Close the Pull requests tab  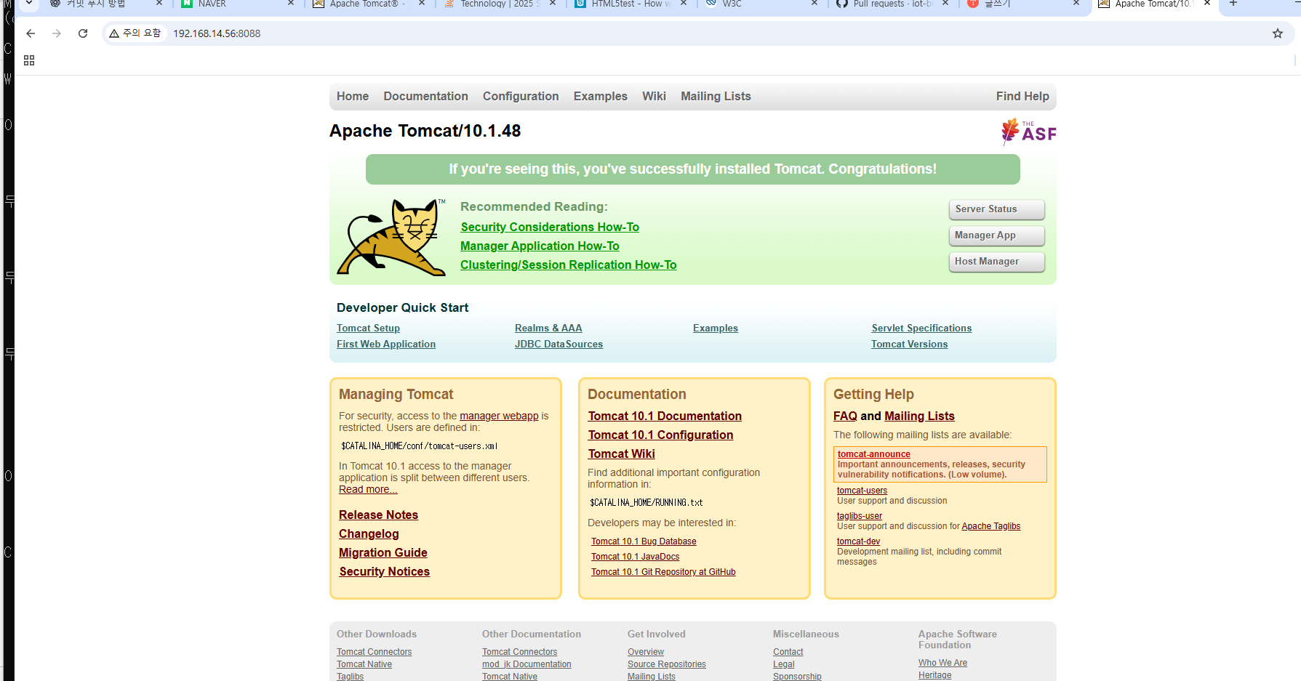coord(945,4)
